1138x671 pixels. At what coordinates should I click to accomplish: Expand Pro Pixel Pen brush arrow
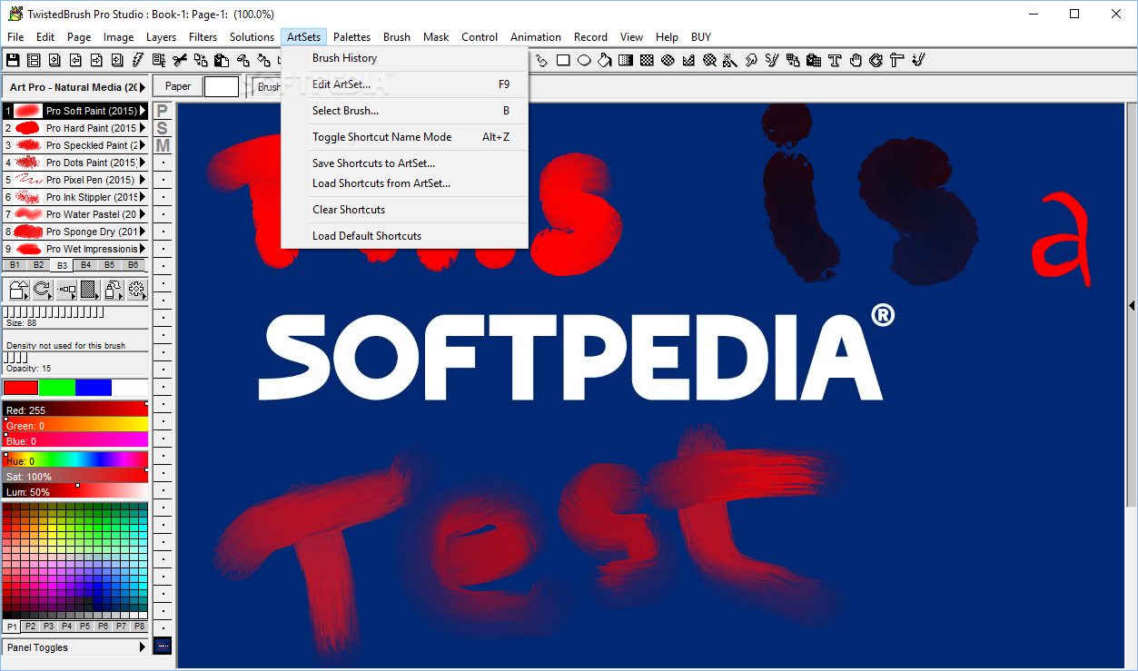point(143,180)
